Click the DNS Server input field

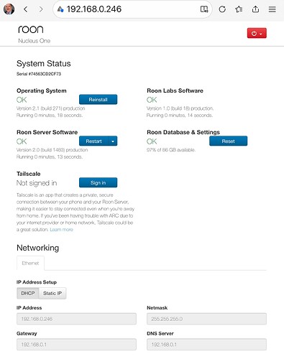(206, 345)
